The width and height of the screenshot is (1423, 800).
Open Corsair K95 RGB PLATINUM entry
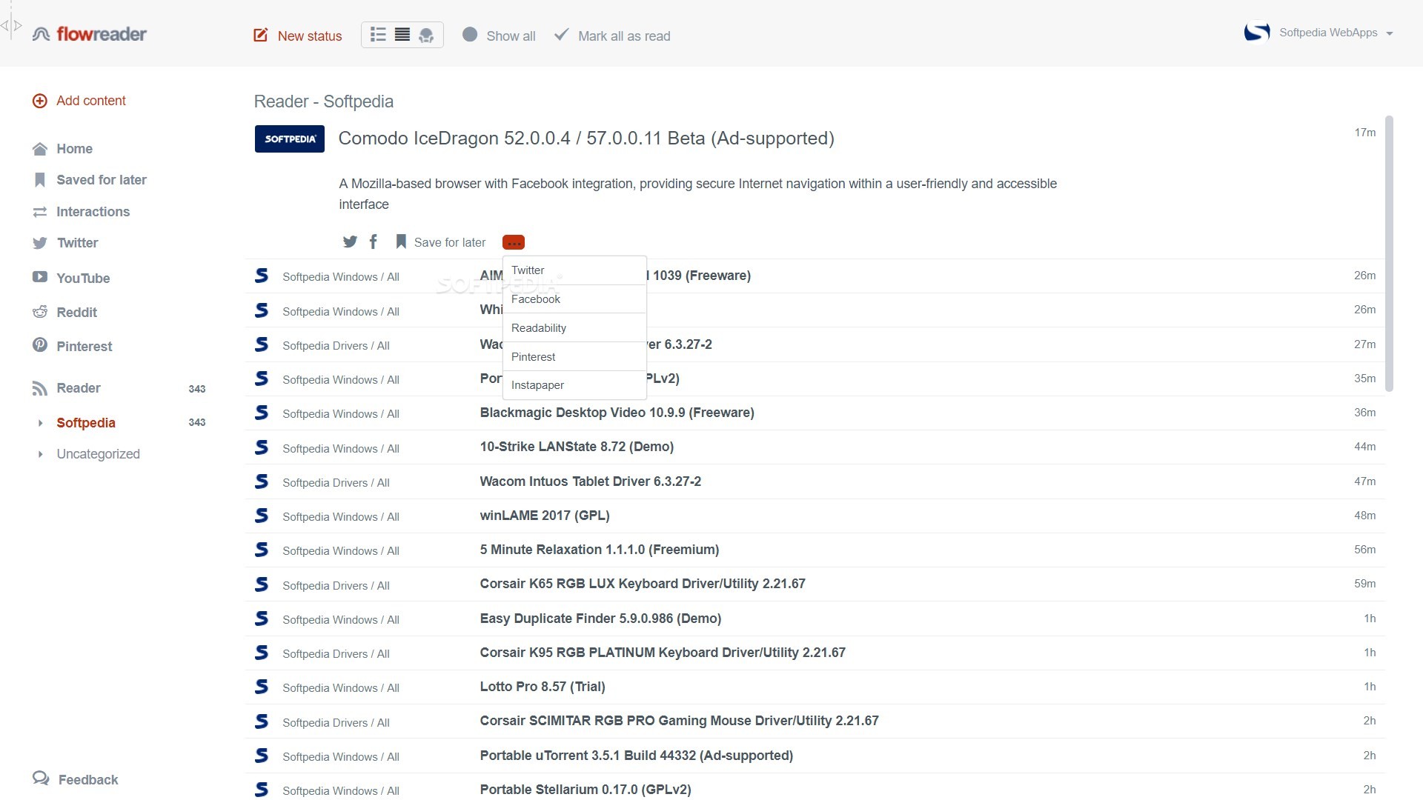(663, 653)
